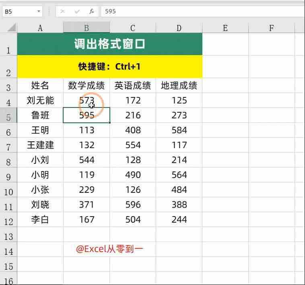The image size is (305, 285).
Task: Select the name cell 刘晓
Action: 40,204
